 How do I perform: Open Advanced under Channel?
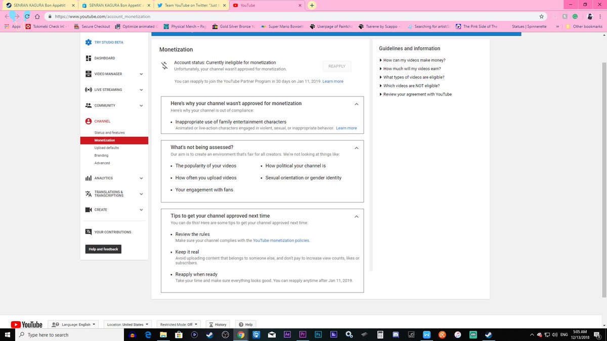[102, 163]
